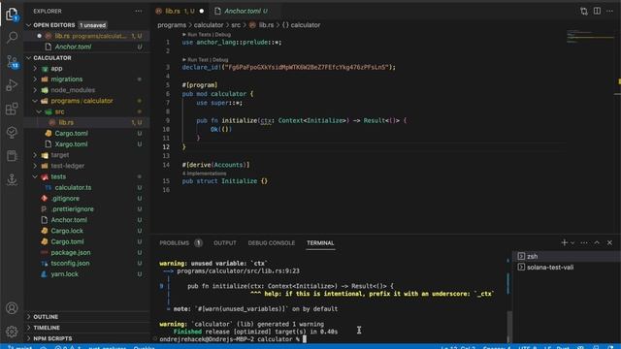Click the Run Tests code lens above line 1

(199, 35)
